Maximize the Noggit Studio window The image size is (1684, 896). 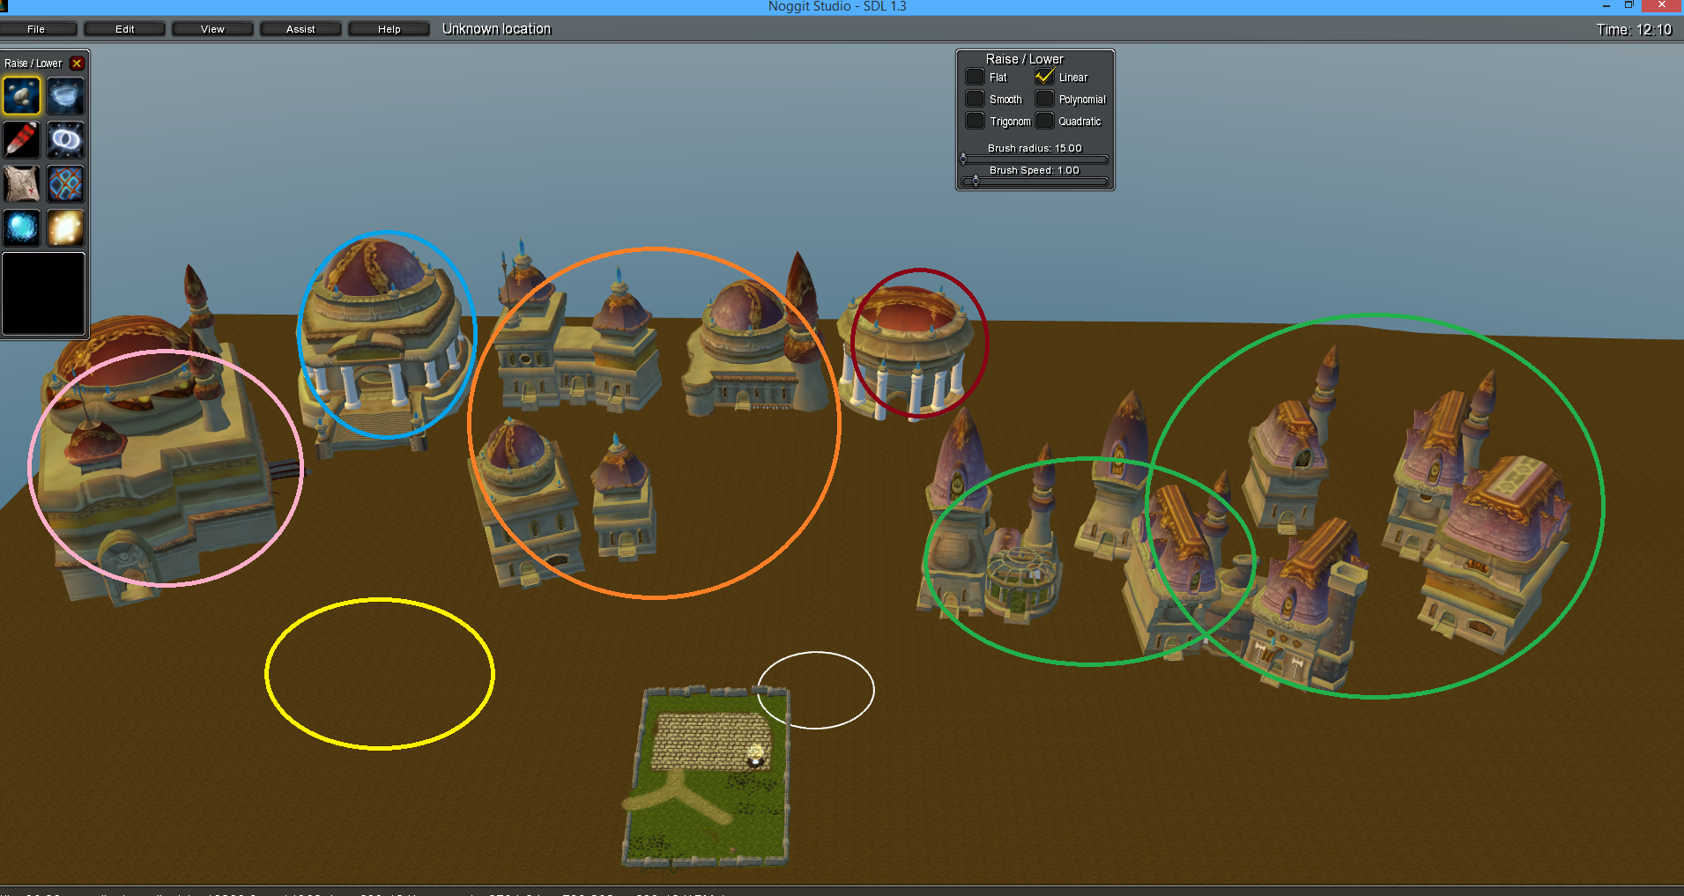point(1629,6)
